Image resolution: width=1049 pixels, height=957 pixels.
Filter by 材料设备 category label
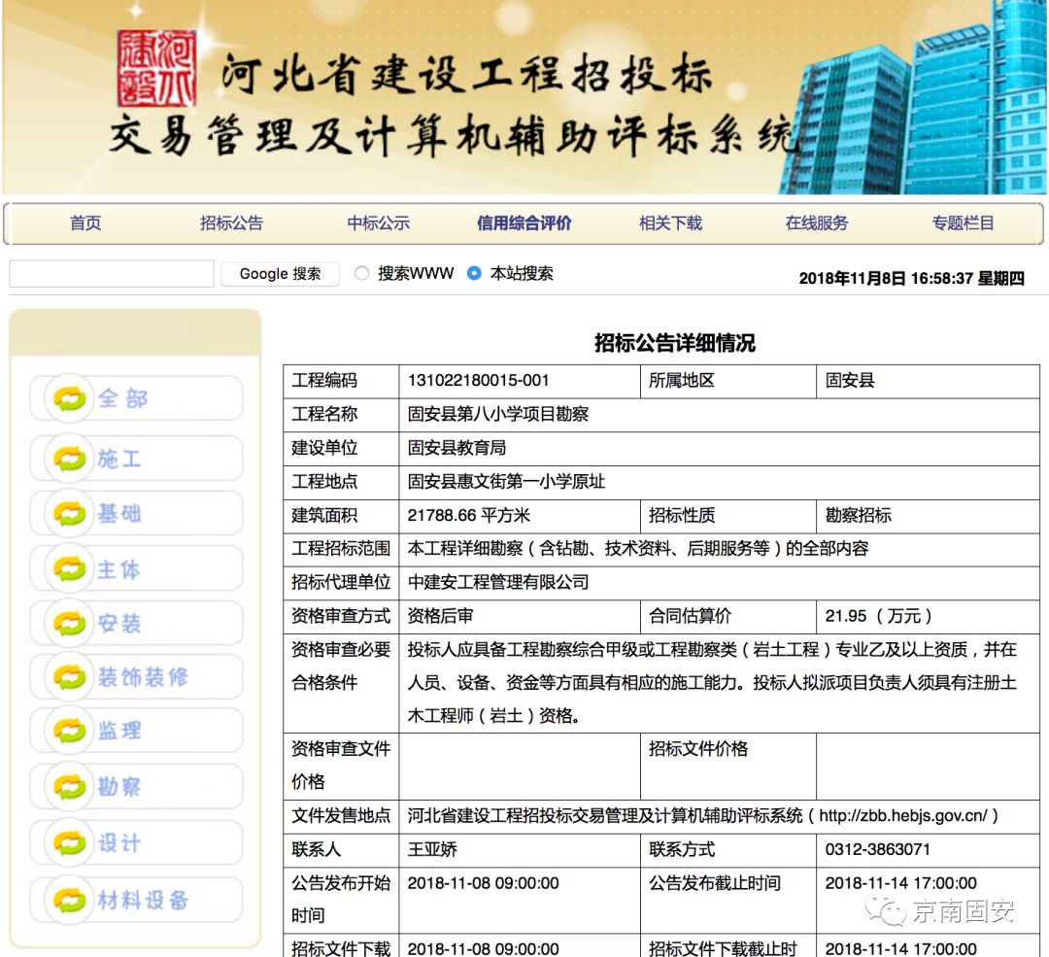[x=143, y=900]
